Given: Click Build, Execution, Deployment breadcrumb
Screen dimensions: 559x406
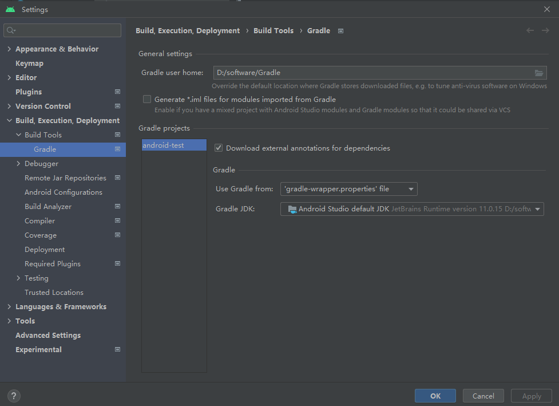Looking at the screenshot, I should click(188, 31).
